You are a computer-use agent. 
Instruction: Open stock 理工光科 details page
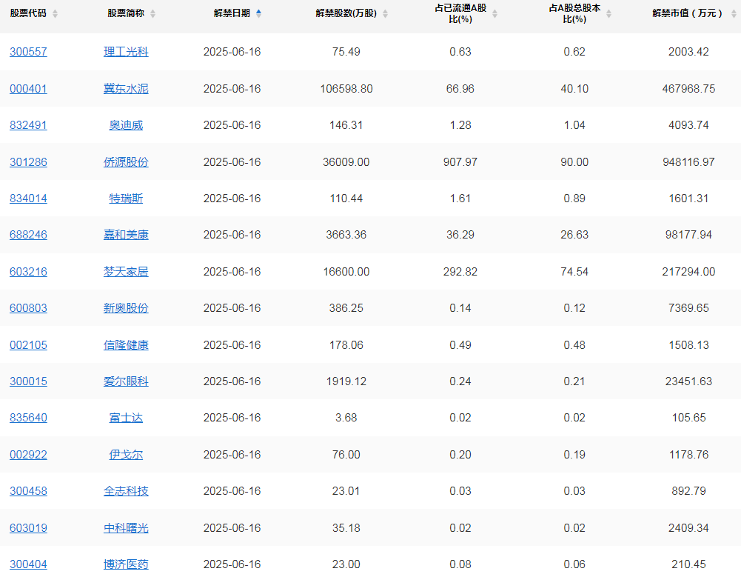click(x=126, y=52)
